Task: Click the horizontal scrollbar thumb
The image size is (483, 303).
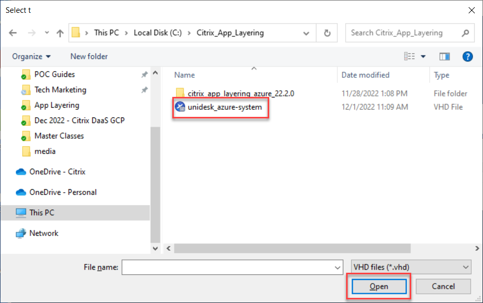Action: 292,248
